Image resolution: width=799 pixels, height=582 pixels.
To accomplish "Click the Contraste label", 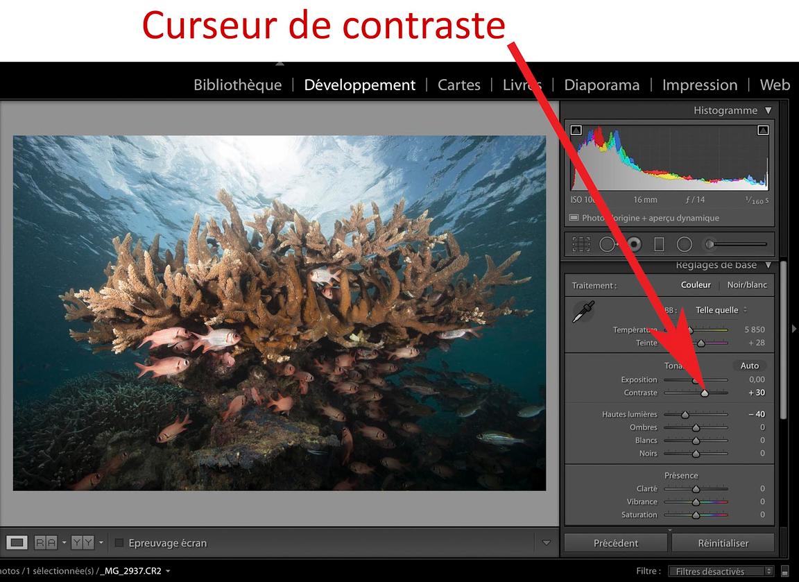I will [641, 393].
